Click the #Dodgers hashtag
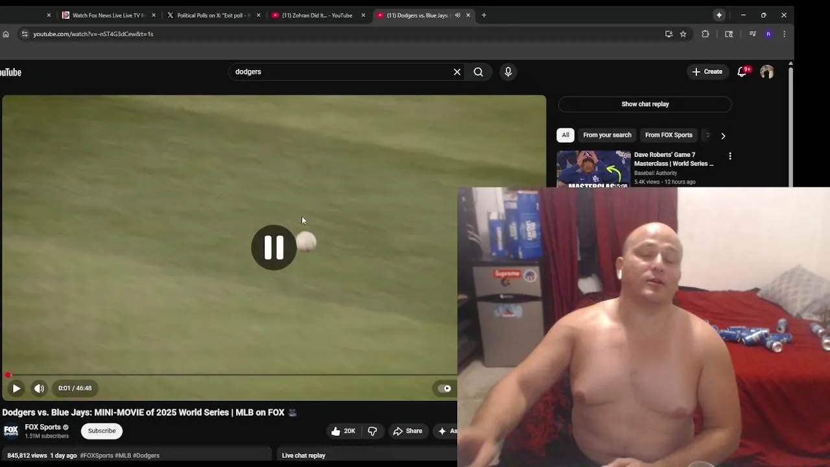This screenshot has height=467, width=830. pyautogui.click(x=146, y=455)
